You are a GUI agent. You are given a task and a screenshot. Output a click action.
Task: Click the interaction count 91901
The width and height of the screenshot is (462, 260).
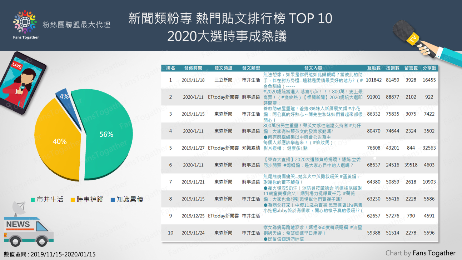pos(374,97)
